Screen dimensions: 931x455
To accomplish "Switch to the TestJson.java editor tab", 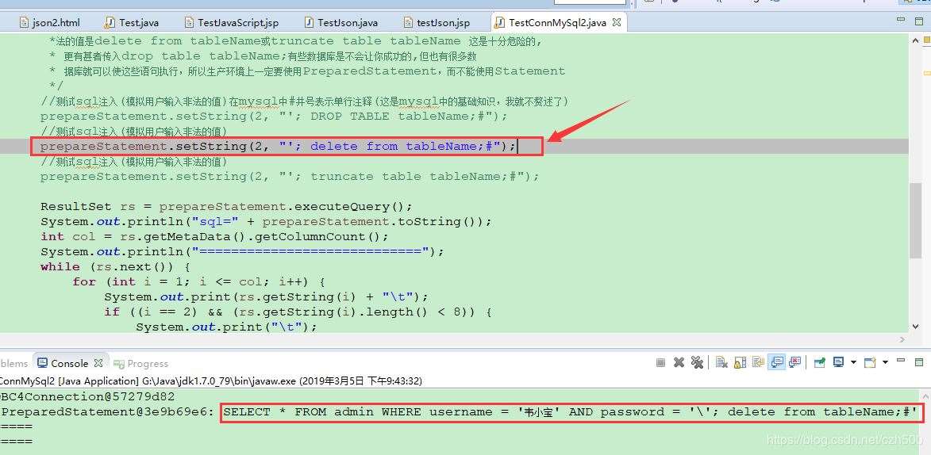I will point(340,22).
